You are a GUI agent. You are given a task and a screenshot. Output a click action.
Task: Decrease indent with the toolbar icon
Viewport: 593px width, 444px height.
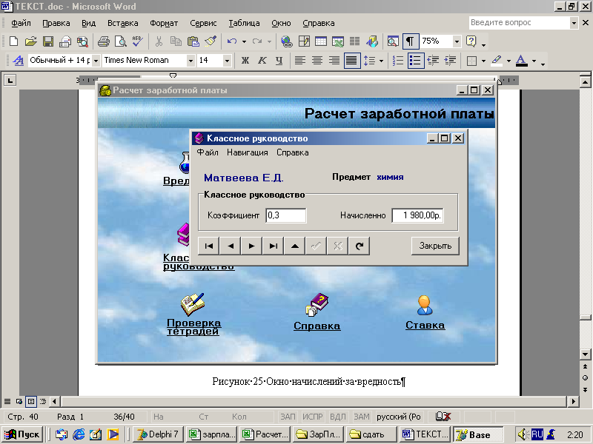click(x=433, y=61)
